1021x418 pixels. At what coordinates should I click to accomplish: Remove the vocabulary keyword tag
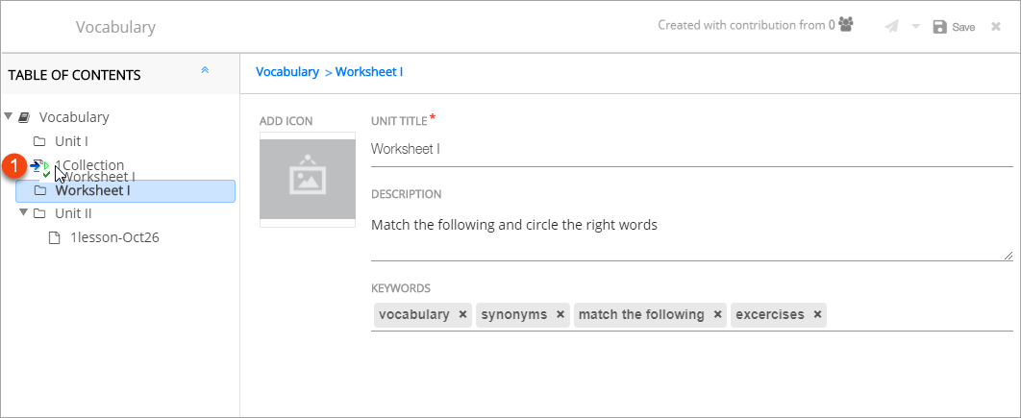pos(462,315)
